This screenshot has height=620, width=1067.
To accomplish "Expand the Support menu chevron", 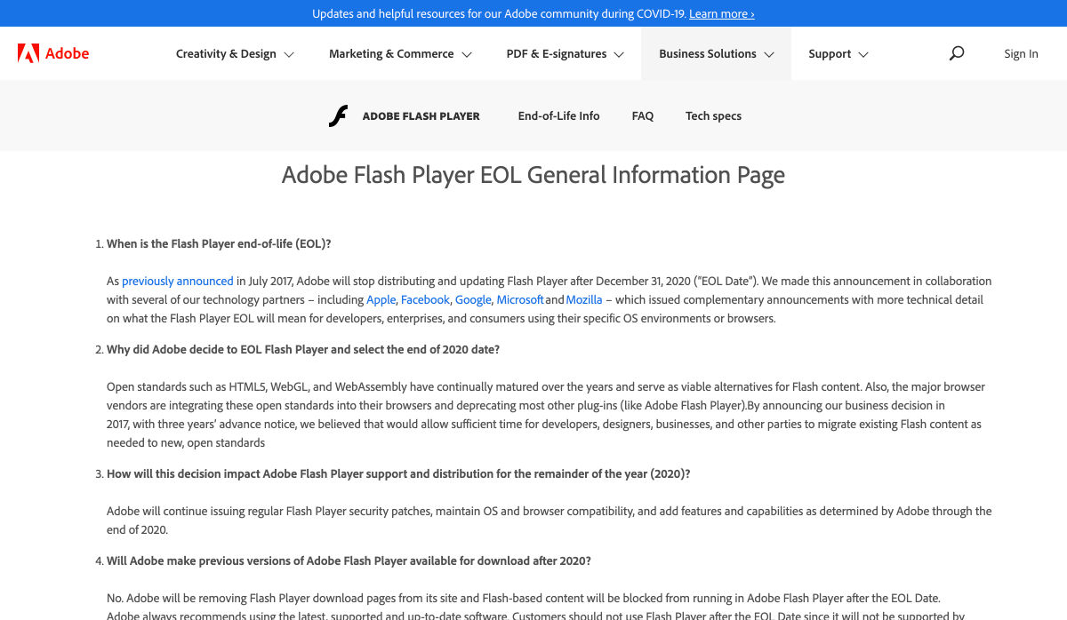I will pos(862,54).
